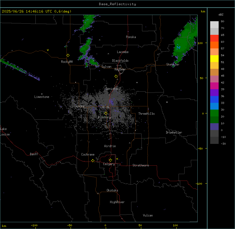Click the yellow diamond marker above RockyMH
The image size is (235, 229).
[x=68, y=55]
